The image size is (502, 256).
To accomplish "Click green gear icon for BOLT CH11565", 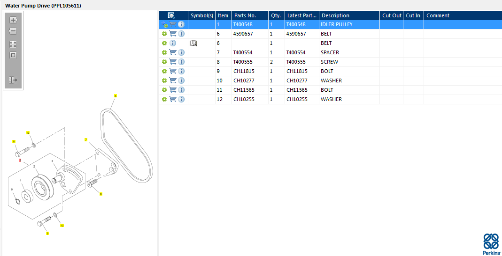I will pos(164,90).
